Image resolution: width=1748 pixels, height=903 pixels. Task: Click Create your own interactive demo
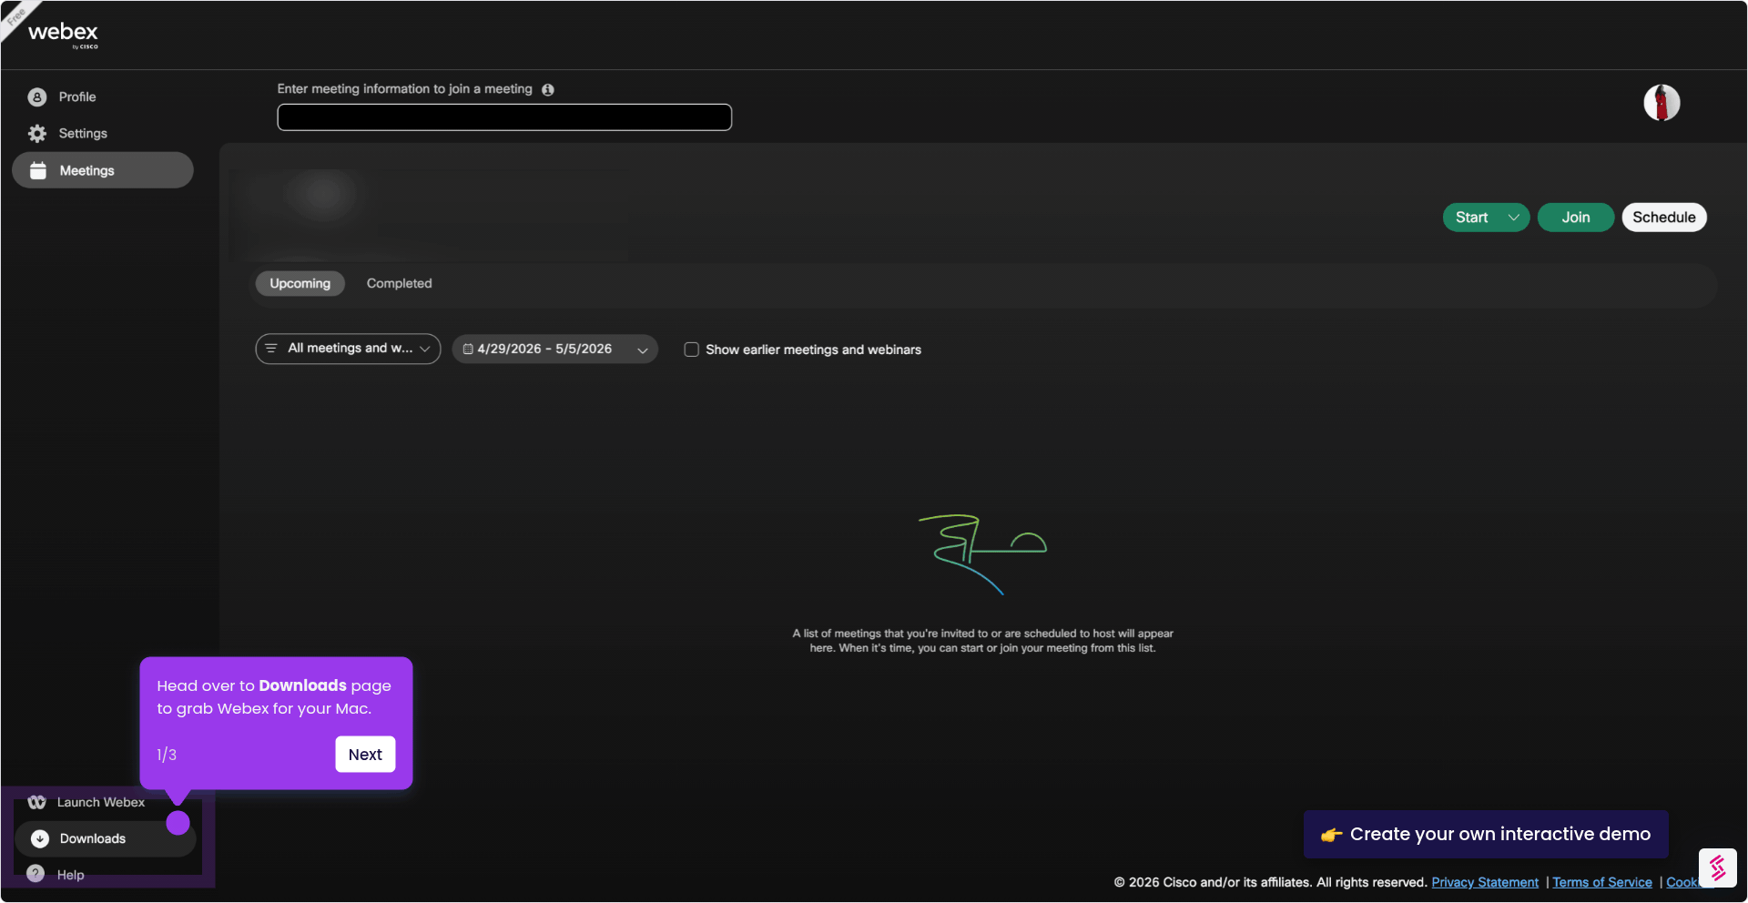(1486, 834)
